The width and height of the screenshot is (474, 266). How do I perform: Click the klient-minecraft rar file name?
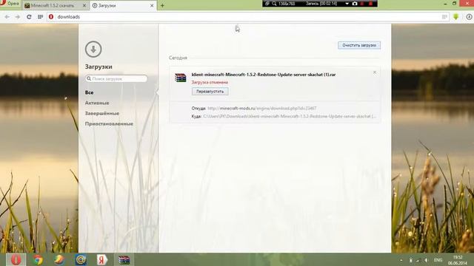click(x=264, y=75)
